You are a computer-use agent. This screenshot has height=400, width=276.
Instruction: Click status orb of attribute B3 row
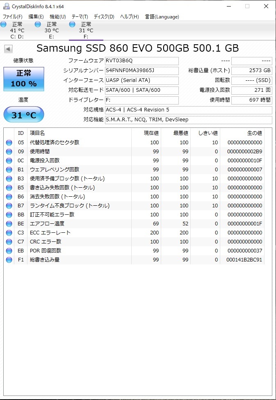(9, 179)
